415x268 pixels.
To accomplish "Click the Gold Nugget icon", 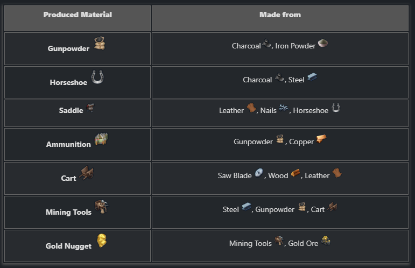I will click(102, 241).
